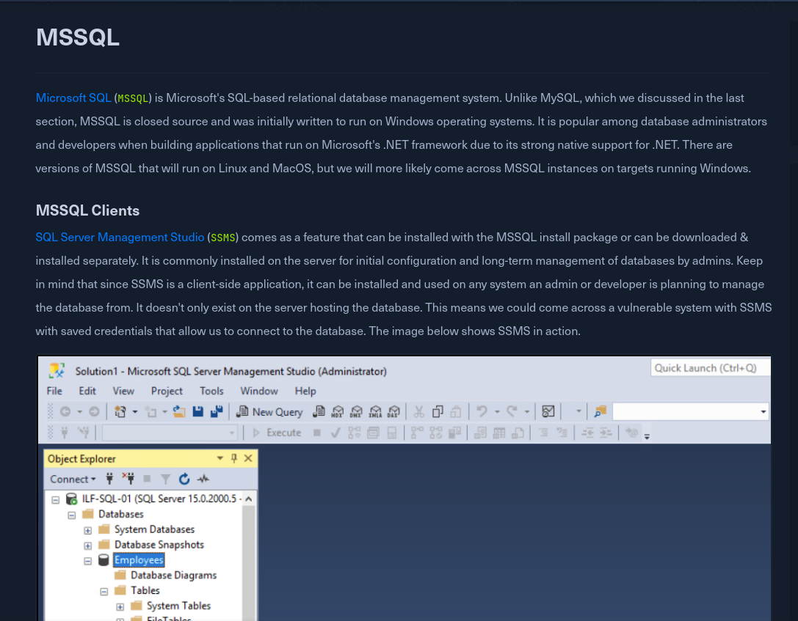Click the Copy icon in toolbar
Viewport: 798px width, 621px height.
coord(438,411)
